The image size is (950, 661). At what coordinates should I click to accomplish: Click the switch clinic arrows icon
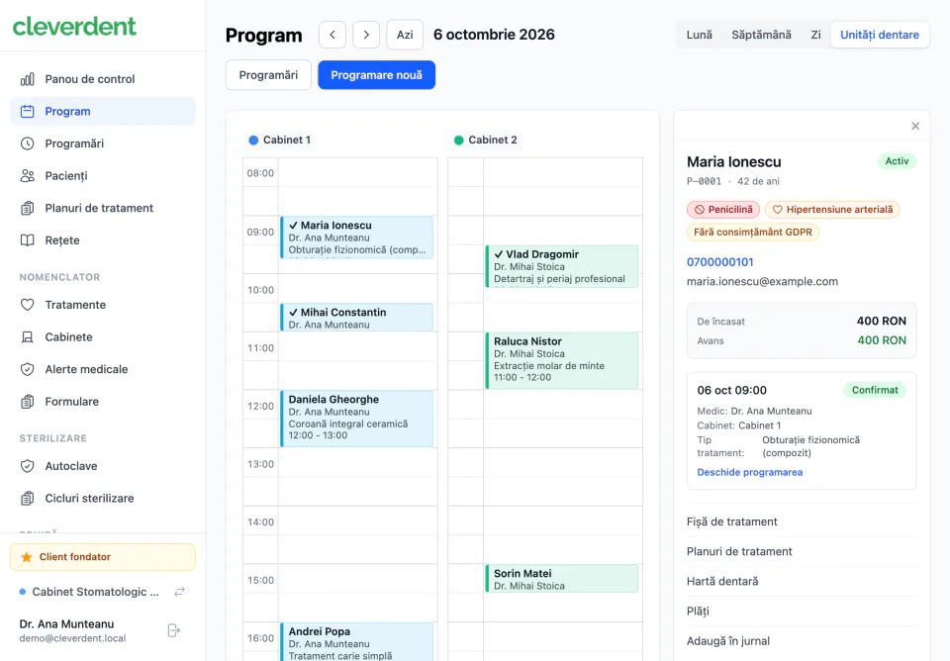[179, 592]
